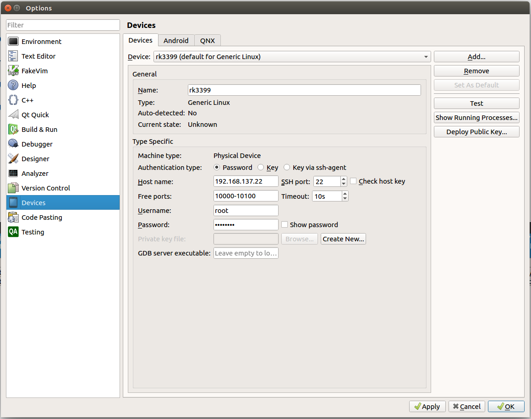Select the Designer category icon
Viewport: 531px width, 419px height.
(13, 159)
